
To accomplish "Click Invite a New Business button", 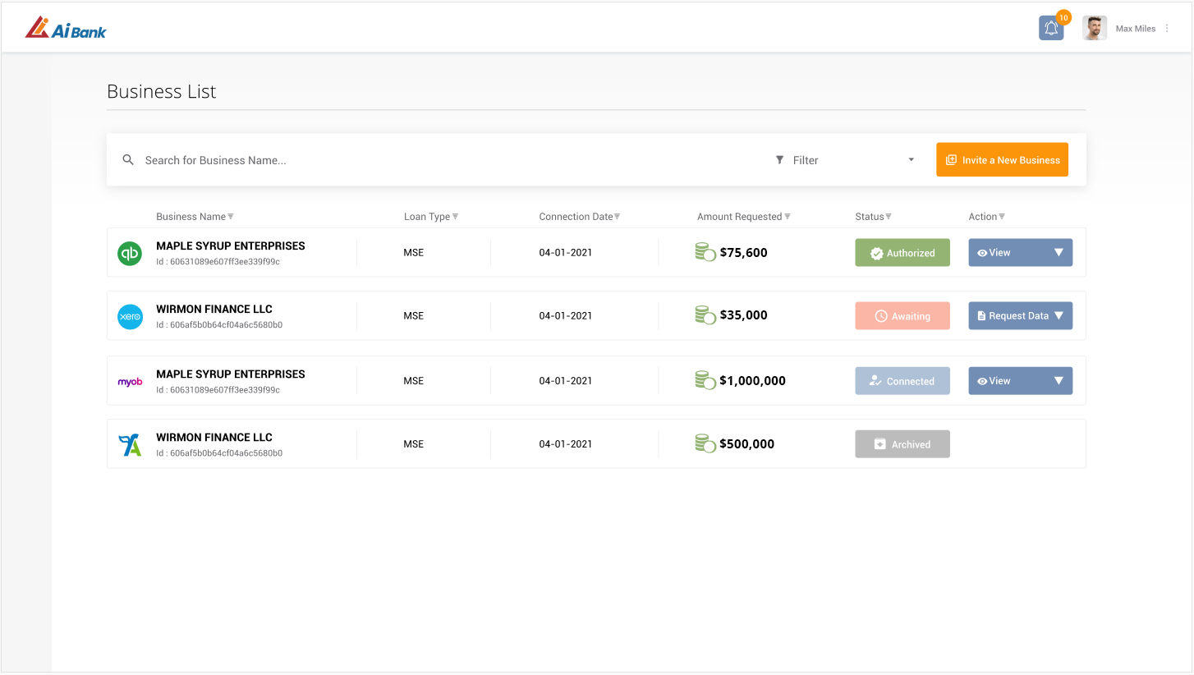I will pyautogui.click(x=1002, y=160).
